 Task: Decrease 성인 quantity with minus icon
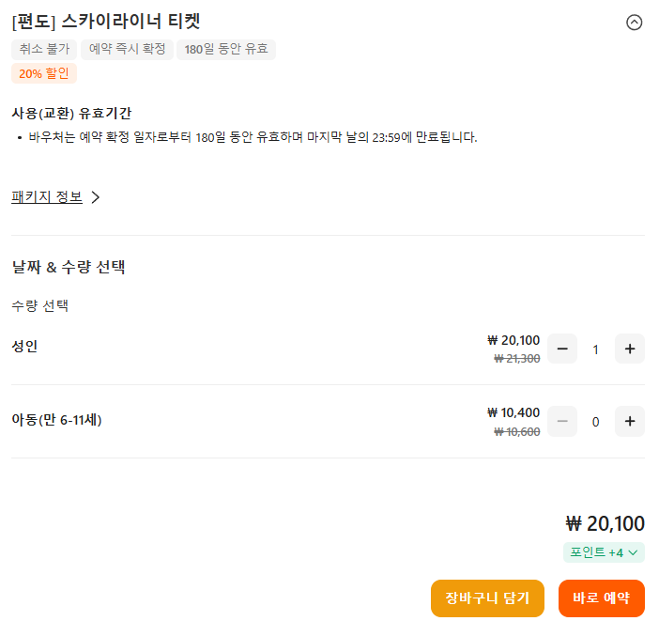coord(562,349)
